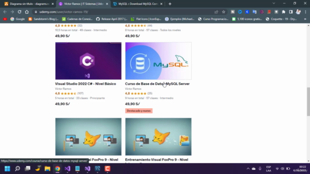
Task: Open MySQL Workbench on taskbar
Action: [97, 169]
